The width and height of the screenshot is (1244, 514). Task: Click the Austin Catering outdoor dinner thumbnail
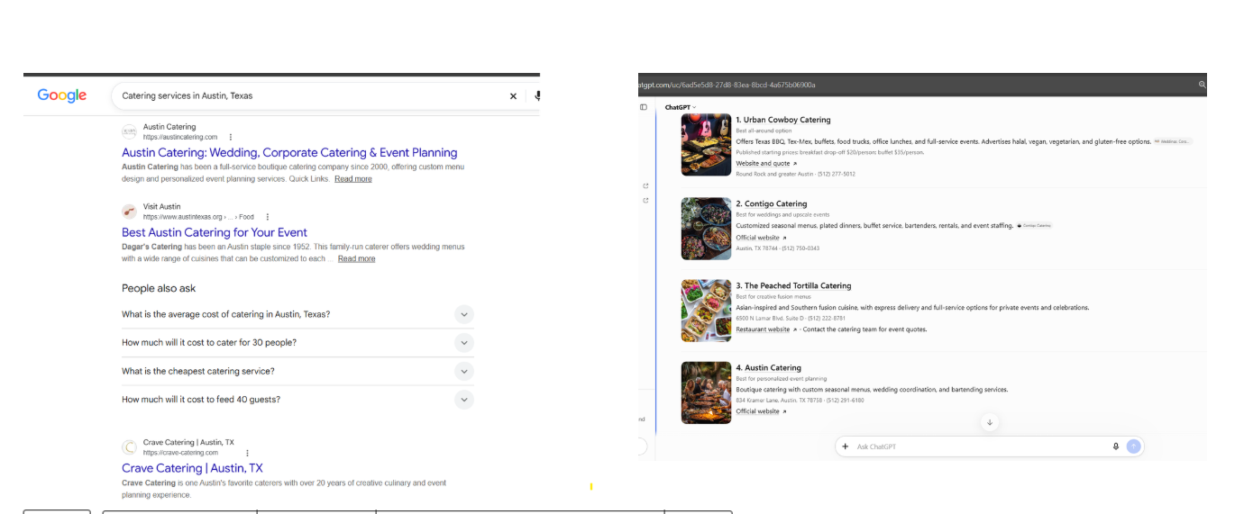point(706,392)
